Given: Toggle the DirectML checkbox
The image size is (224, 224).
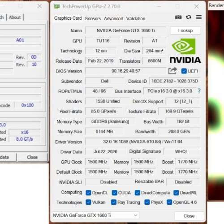Looking at the screenshot, I should coord(176,193).
